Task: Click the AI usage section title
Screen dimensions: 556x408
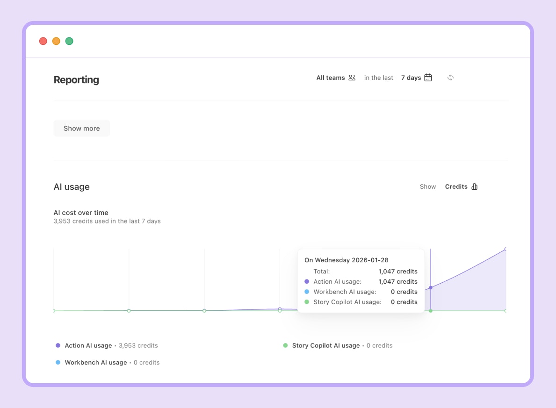Action: (x=72, y=186)
